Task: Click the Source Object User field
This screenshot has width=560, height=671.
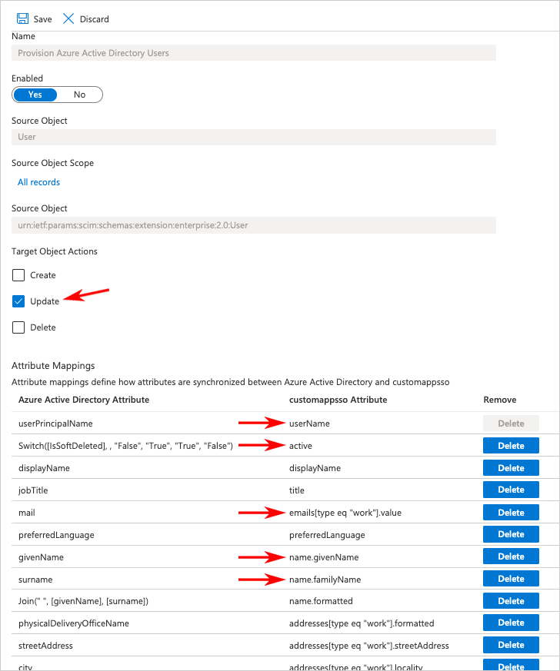Action: 254,137
